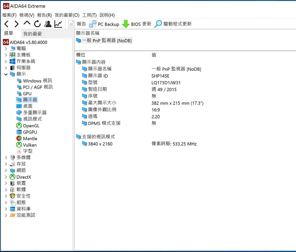Image resolution: width=296 pixels, height=252 pixels.
Task: Expand the 多媒體 tree node
Action: click(6, 158)
